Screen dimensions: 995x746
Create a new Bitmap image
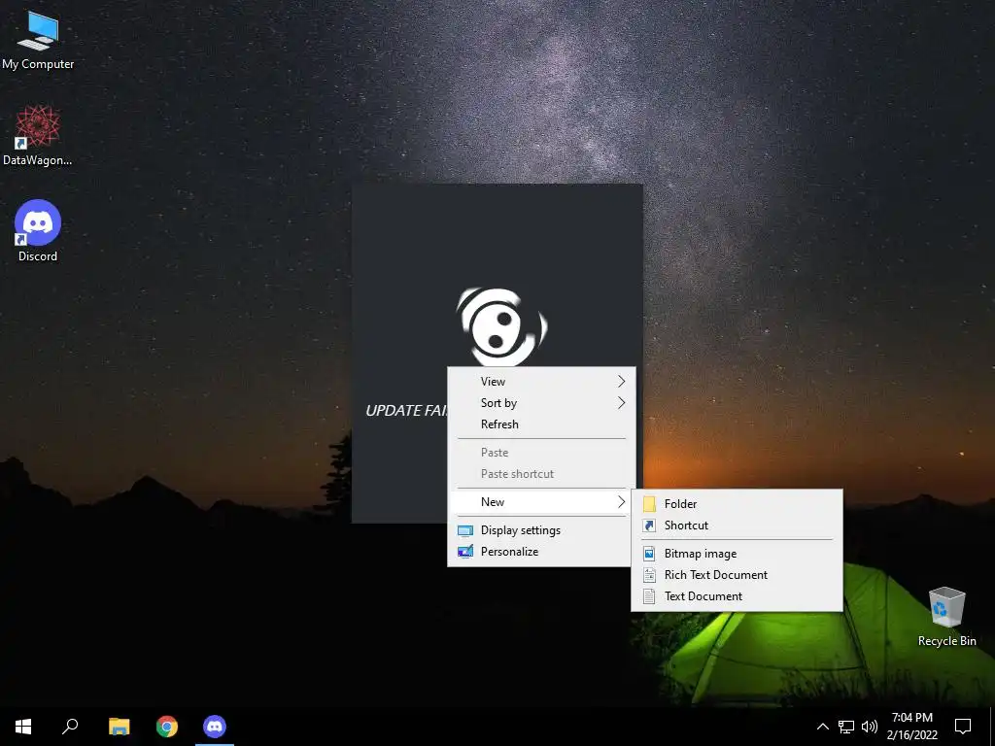(737, 554)
